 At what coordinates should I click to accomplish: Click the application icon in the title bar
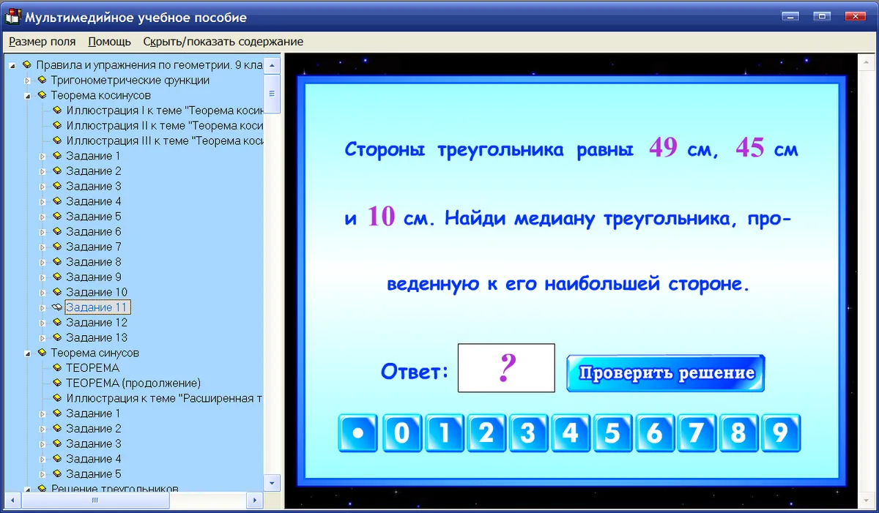coord(12,17)
